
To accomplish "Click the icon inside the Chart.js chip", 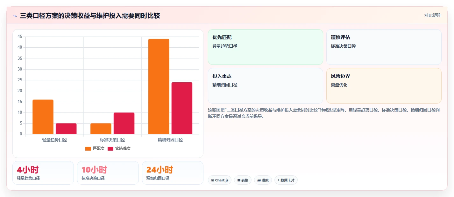I will (x=213, y=180).
